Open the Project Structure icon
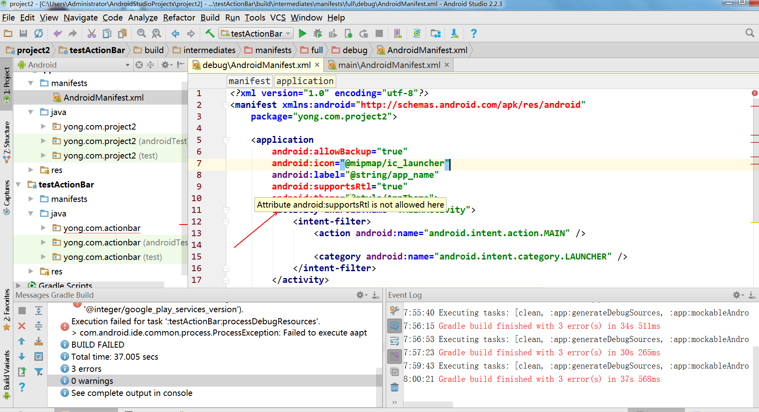The height and width of the screenshot is (412, 759). click(436, 33)
